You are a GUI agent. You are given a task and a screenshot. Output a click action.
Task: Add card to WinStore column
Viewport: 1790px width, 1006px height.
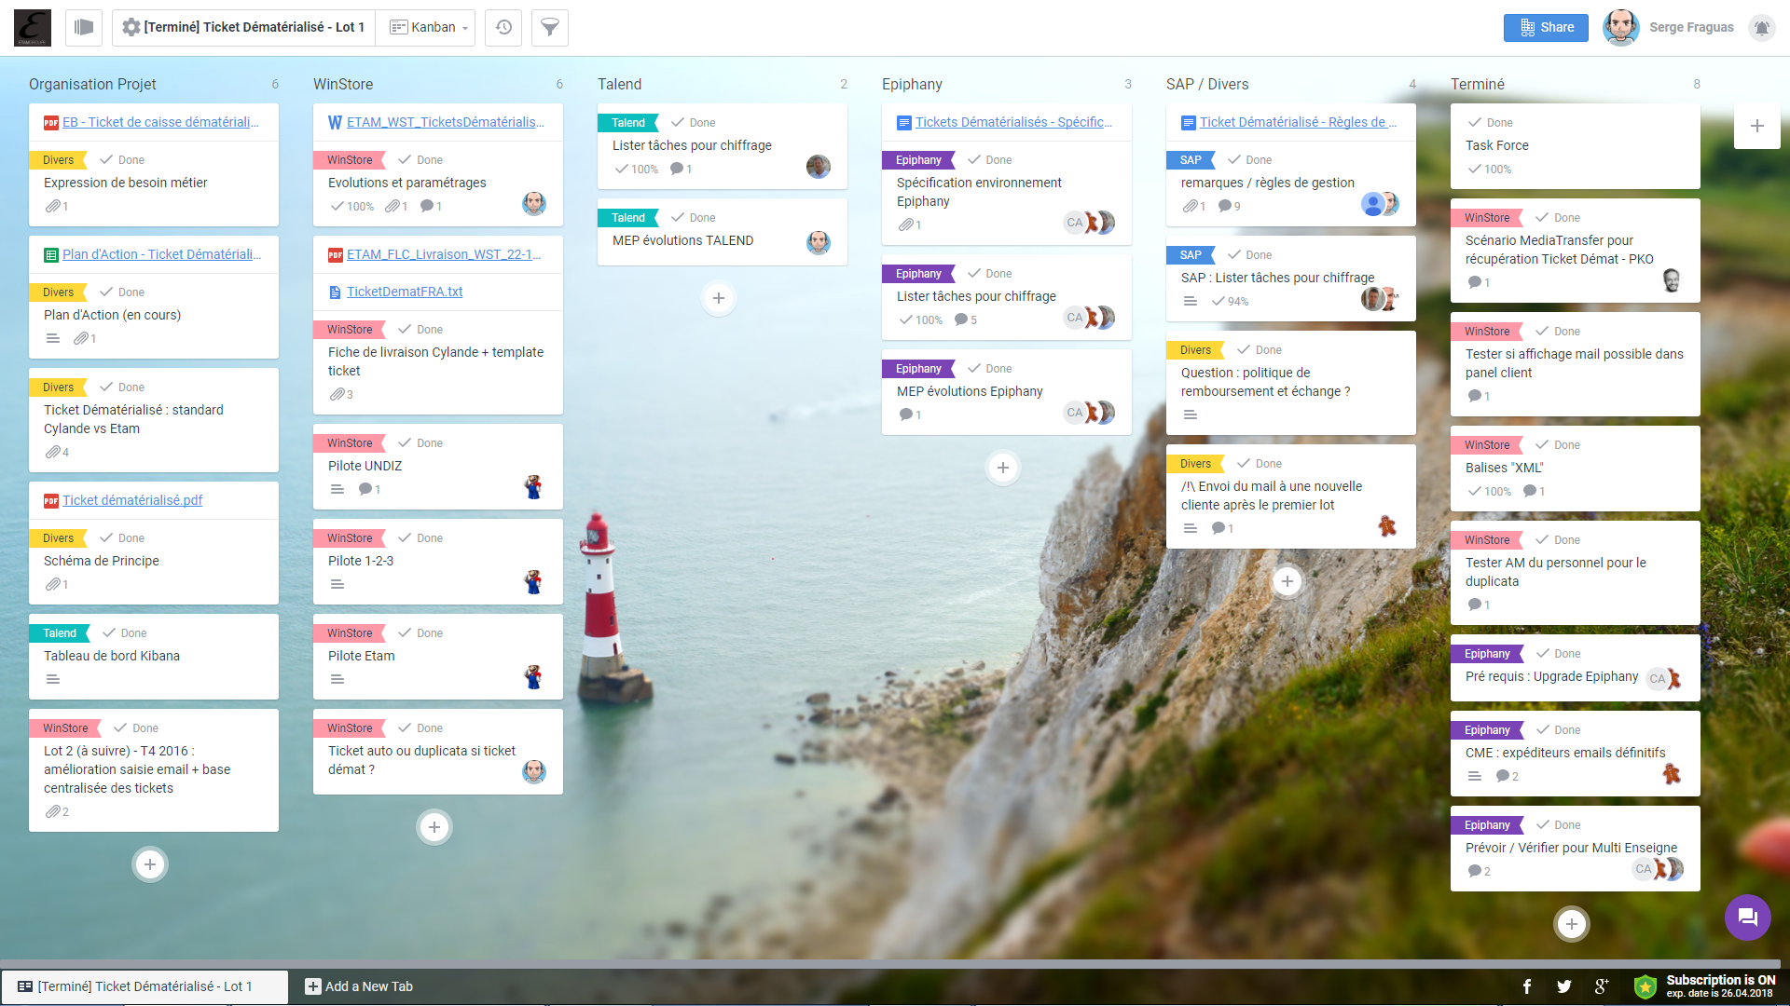point(434,827)
